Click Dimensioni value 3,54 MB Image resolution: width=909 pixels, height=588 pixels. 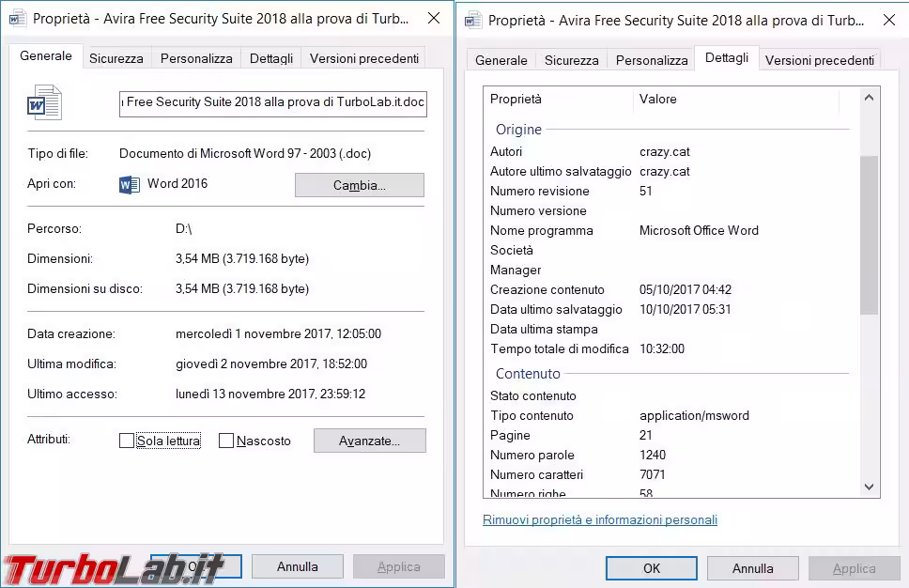pyautogui.click(x=242, y=258)
